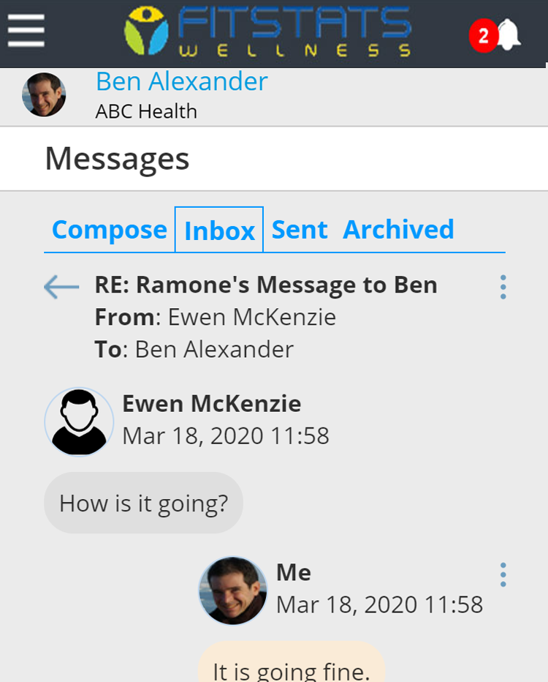Click the red notification count badge
The image size is (548, 682).
pyautogui.click(x=483, y=36)
